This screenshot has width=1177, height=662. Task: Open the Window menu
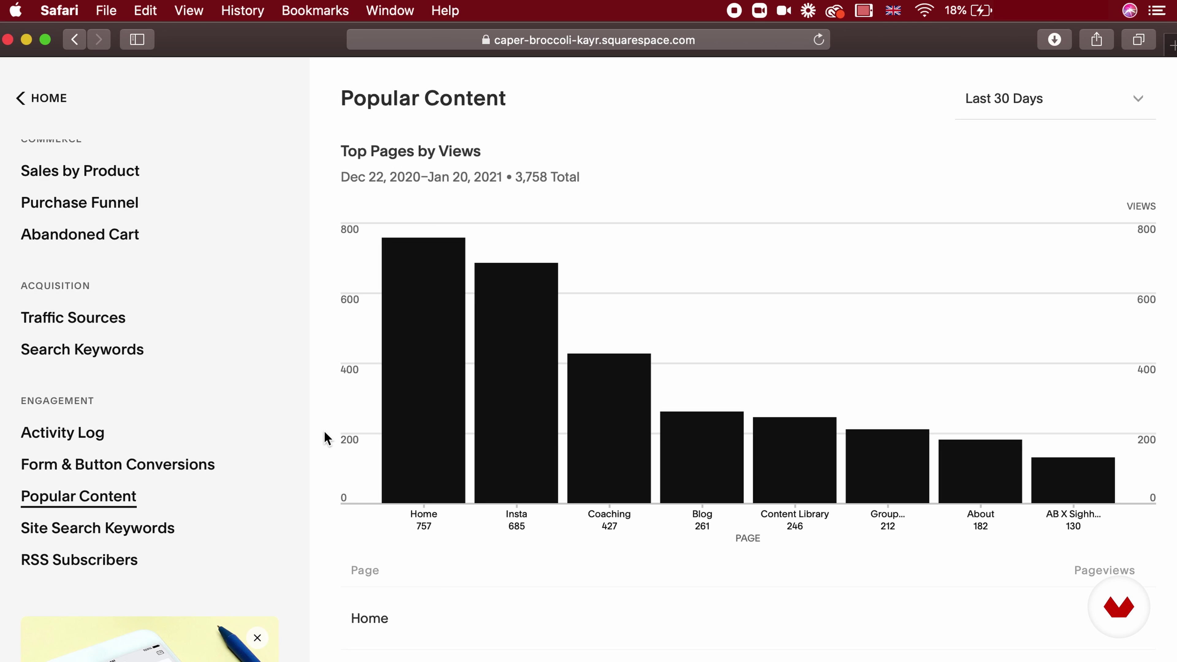tap(390, 10)
